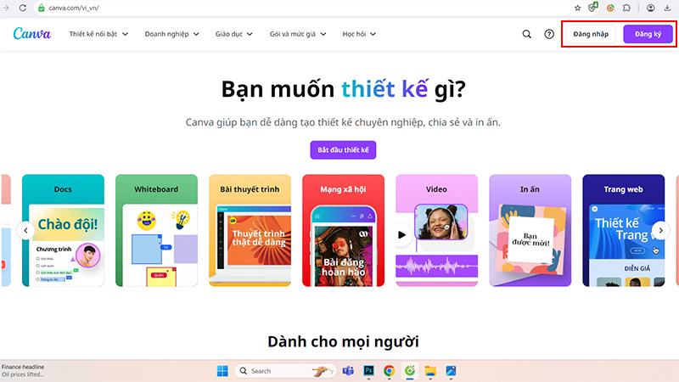679x382 pixels.
Task: Open the search magnifier icon in Canva header
Action: pos(526,34)
